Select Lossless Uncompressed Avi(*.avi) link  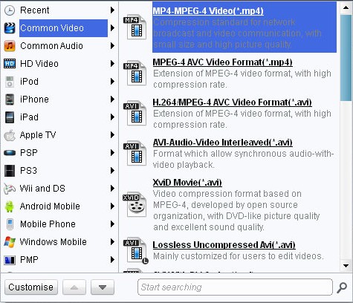[x=224, y=245]
